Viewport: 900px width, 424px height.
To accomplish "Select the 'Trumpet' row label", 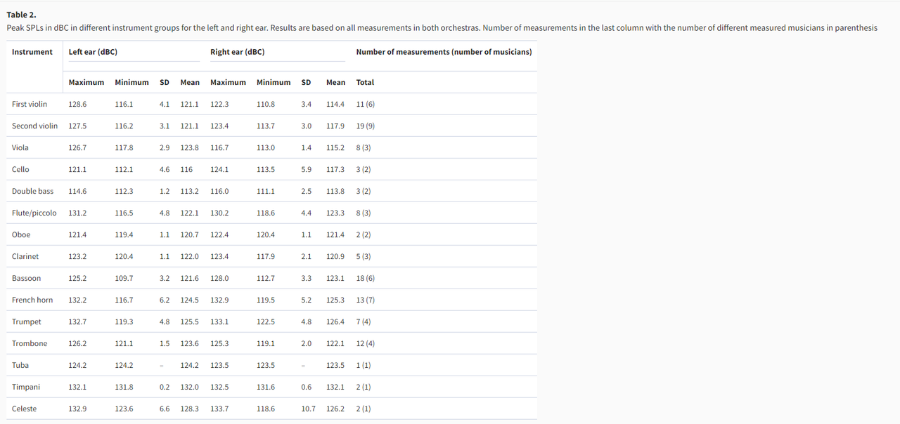I will point(27,322).
